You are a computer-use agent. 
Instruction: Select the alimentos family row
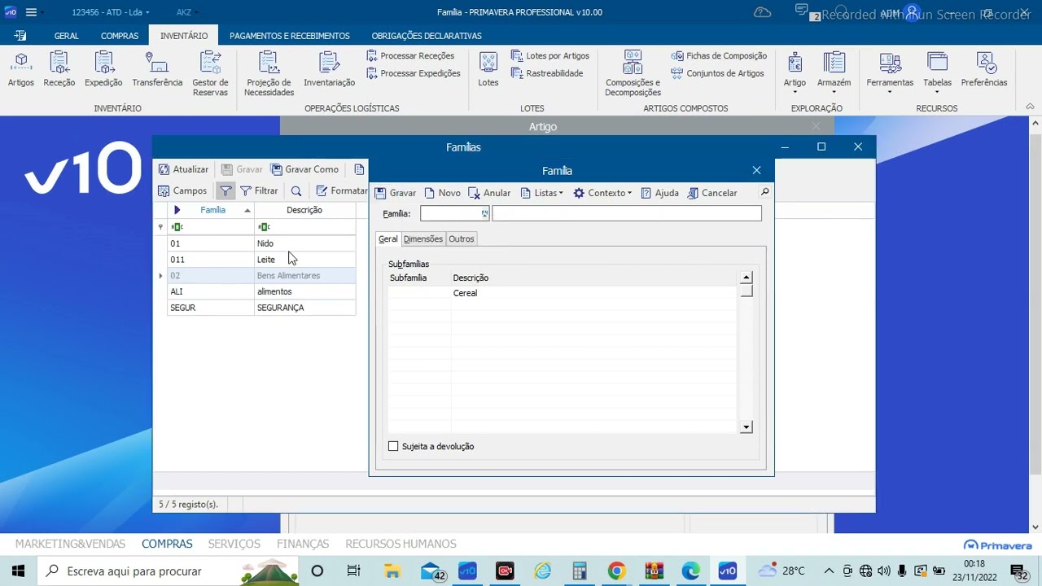click(261, 291)
